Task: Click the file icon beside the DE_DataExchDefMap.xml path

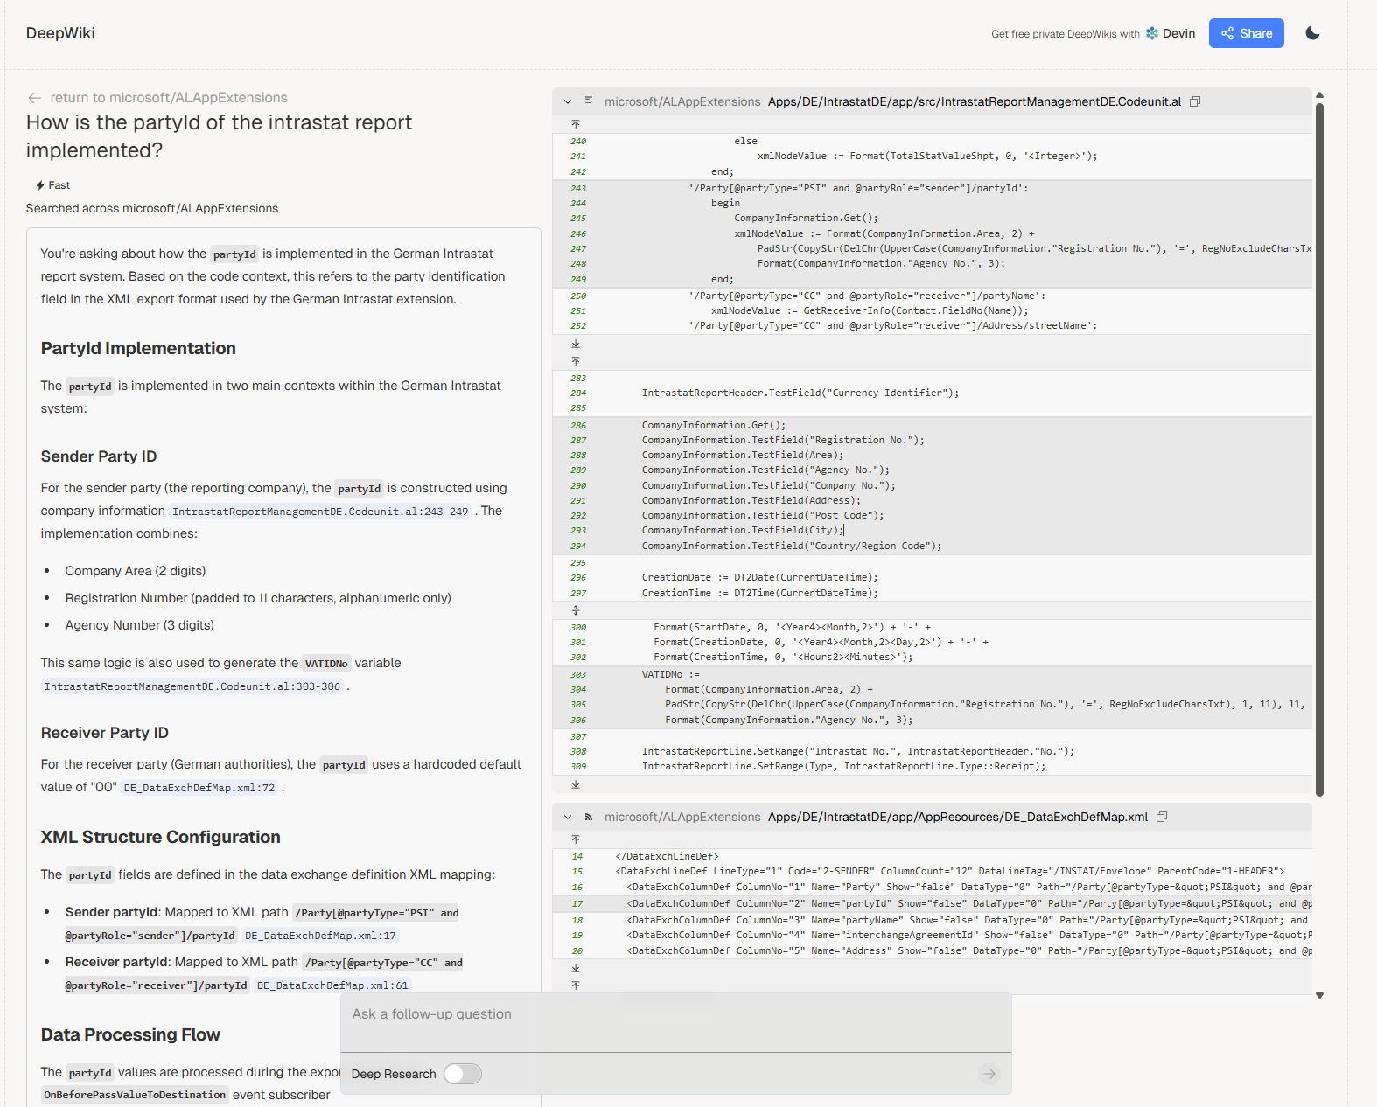Action: pos(589,817)
